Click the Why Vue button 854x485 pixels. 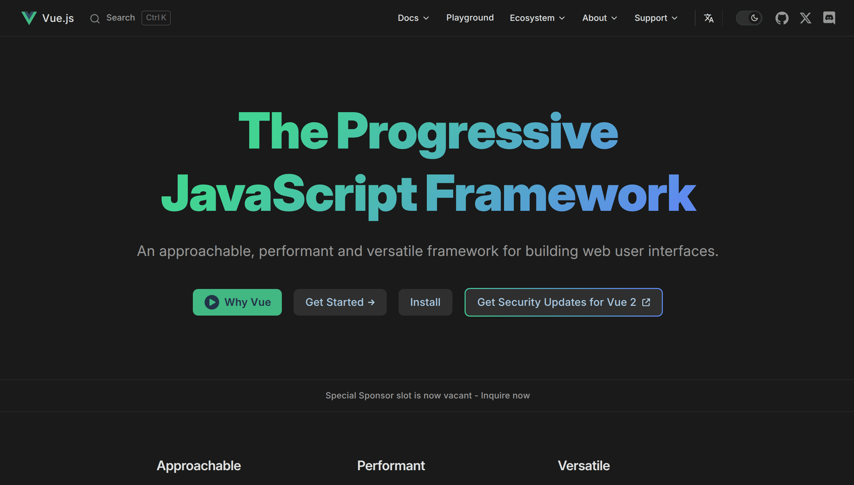(x=237, y=302)
